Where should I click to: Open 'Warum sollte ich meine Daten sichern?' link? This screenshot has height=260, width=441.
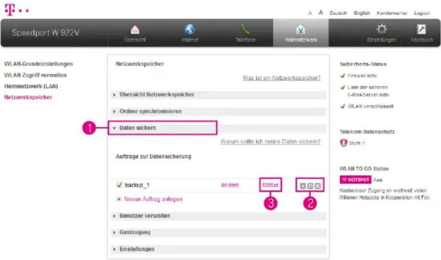pos(270,141)
